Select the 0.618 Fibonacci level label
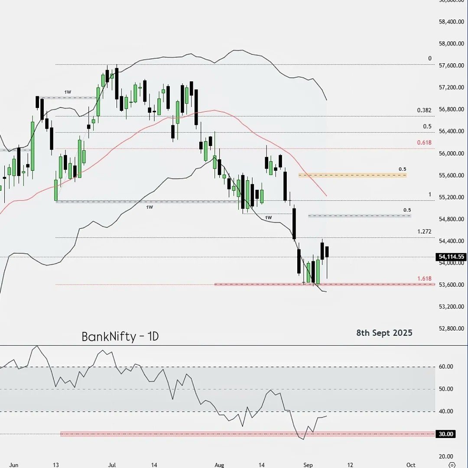 point(424,143)
